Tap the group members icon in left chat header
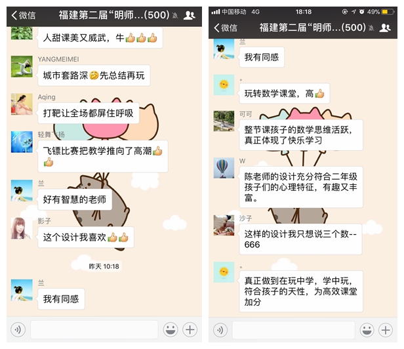404x349 pixels. coord(190,16)
